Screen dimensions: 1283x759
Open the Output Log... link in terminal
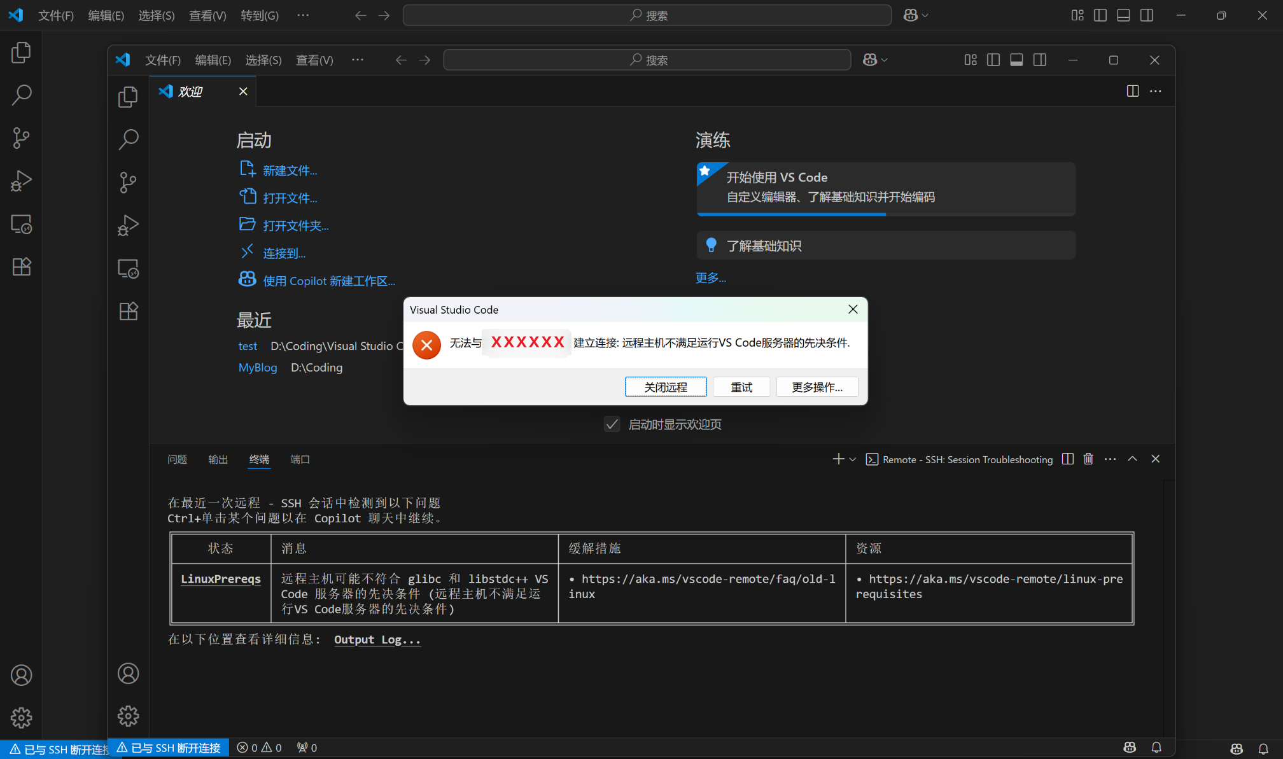[x=377, y=639]
